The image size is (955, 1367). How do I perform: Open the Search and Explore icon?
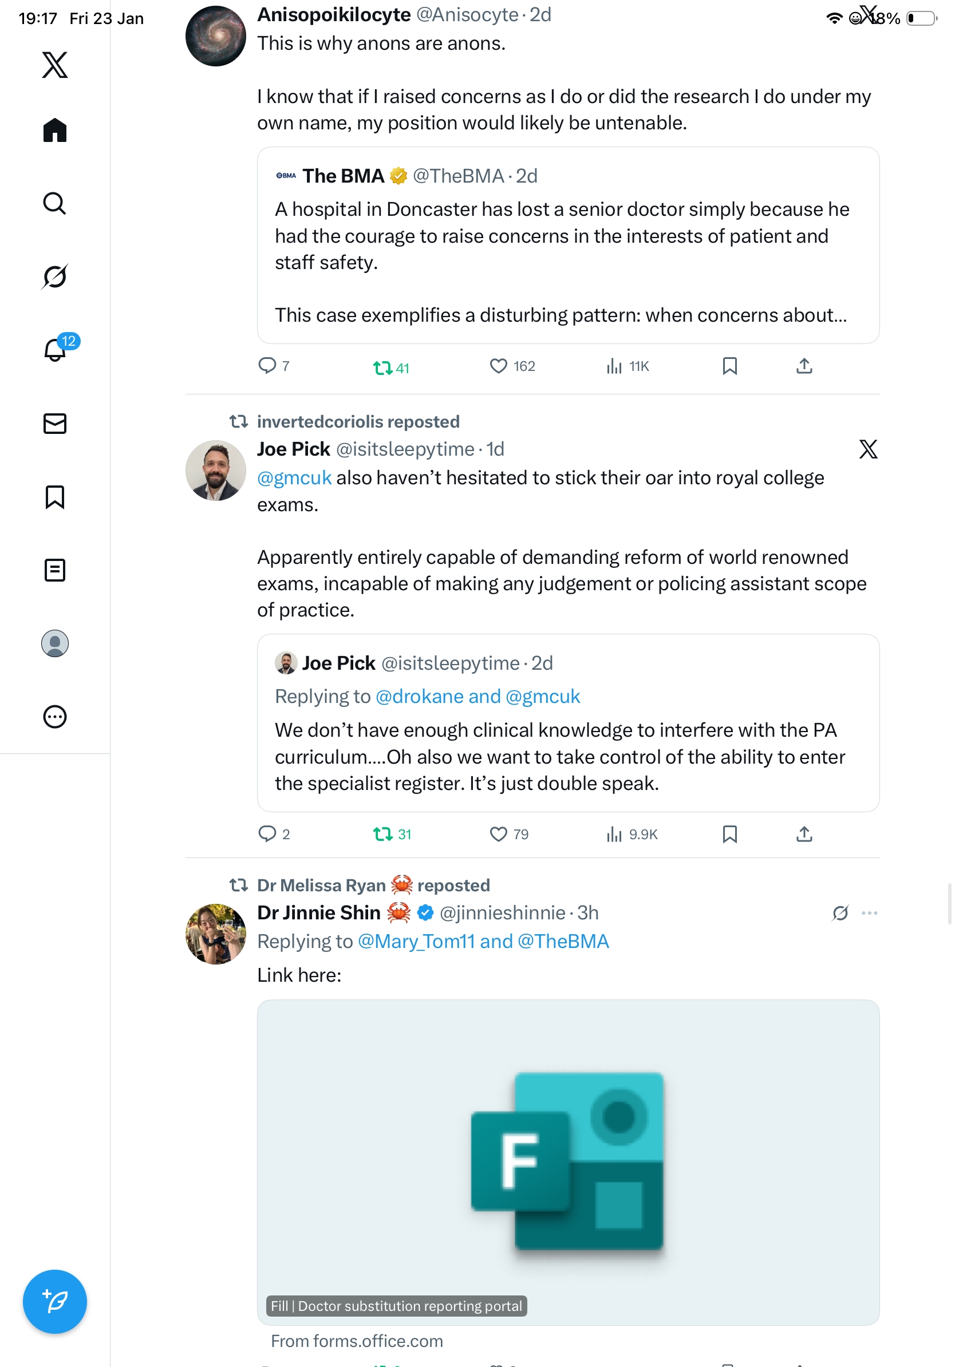(55, 203)
